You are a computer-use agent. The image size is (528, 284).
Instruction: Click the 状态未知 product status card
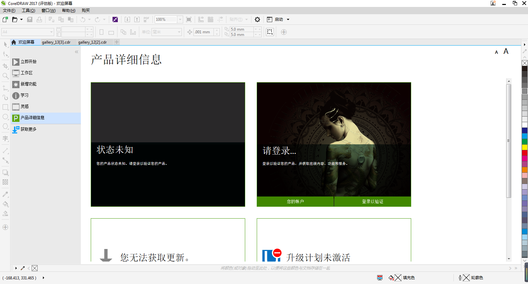point(168,144)
